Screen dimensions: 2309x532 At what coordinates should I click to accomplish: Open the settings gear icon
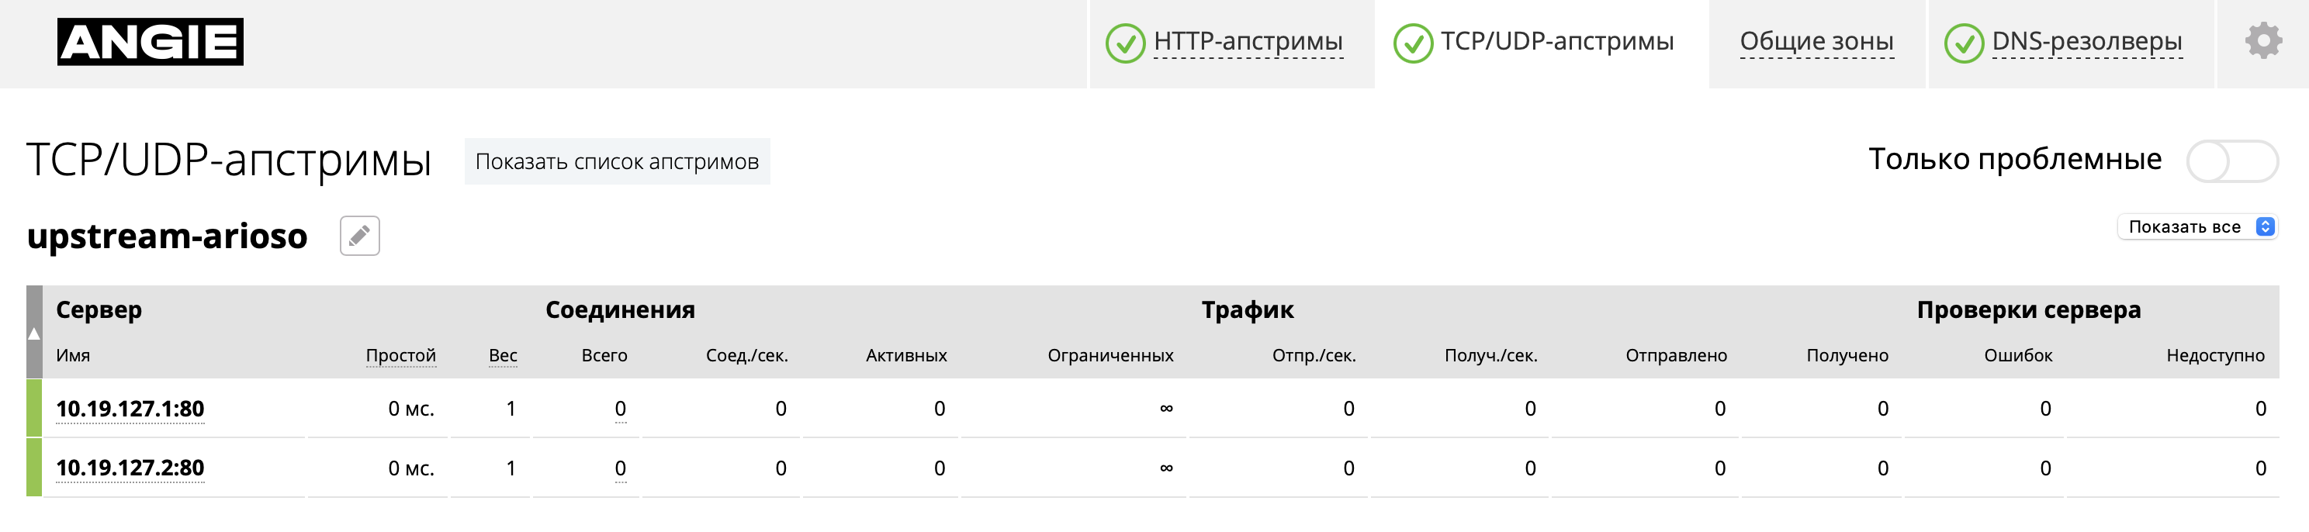coord(2262,41)
